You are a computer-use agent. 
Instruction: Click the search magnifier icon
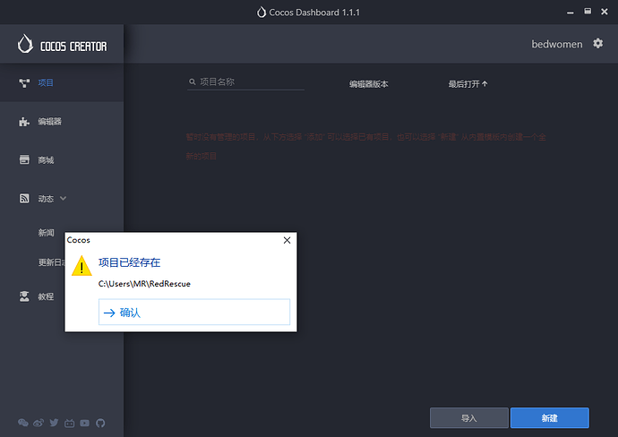(x=193, y=81)
